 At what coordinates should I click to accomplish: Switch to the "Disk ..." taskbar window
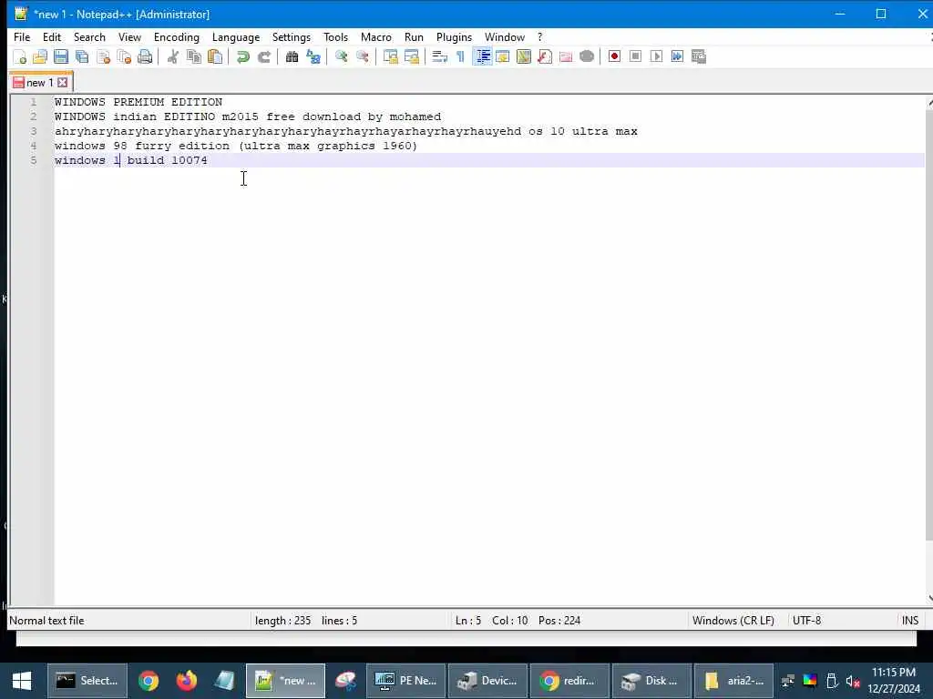coord(651,681)
